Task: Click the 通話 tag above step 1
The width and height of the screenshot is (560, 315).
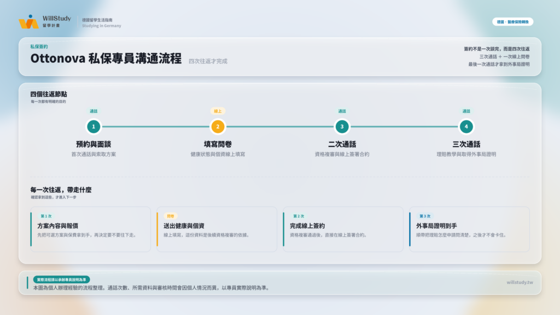Action: click(x=94, y=111)
